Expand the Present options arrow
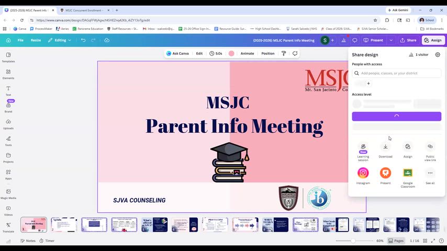 coord(391,40)
